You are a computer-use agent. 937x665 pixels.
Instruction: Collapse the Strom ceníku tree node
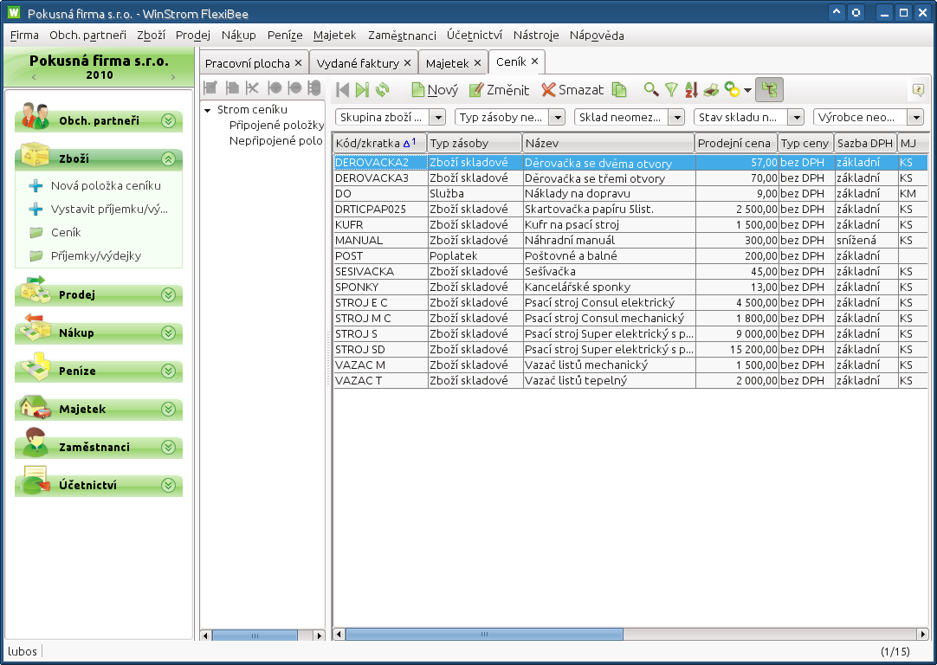point(208,110)
